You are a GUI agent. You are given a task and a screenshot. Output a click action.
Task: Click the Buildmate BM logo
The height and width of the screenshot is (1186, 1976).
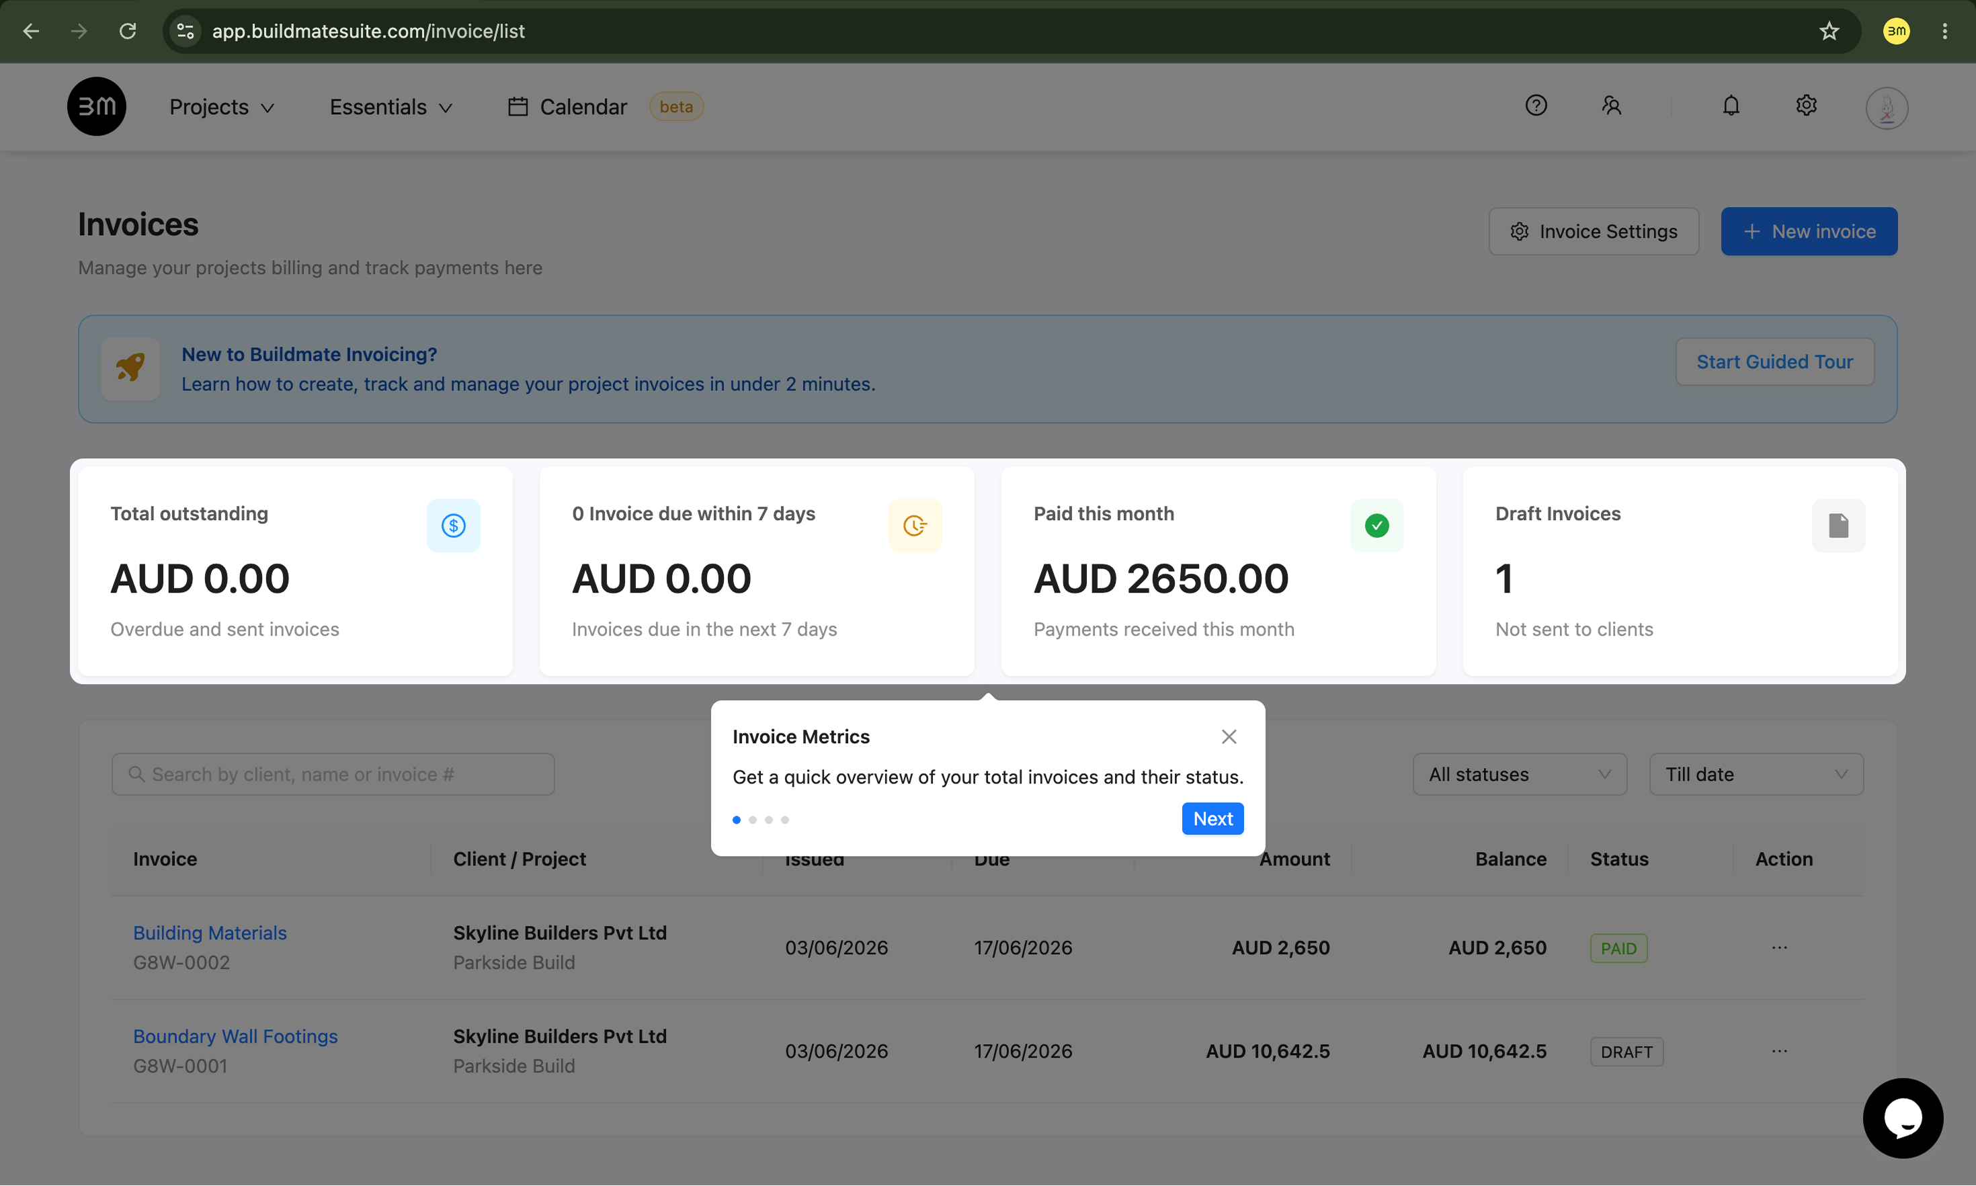pyautogui.click(x=97, y=106)
